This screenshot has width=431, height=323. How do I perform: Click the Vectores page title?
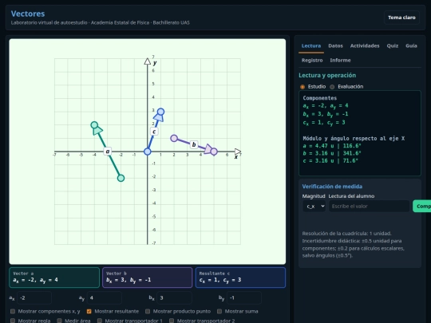pyautogui.click(x=28, y=14)
